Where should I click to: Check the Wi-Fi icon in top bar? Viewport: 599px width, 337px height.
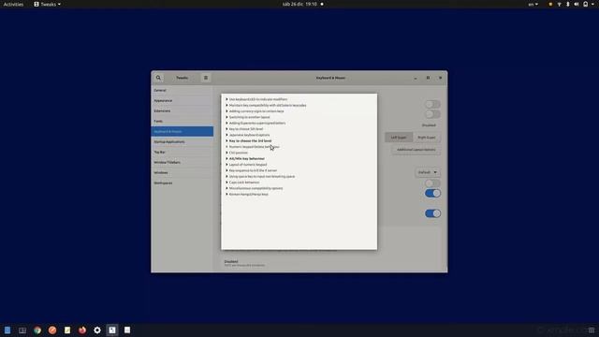[x=560, y=4]
